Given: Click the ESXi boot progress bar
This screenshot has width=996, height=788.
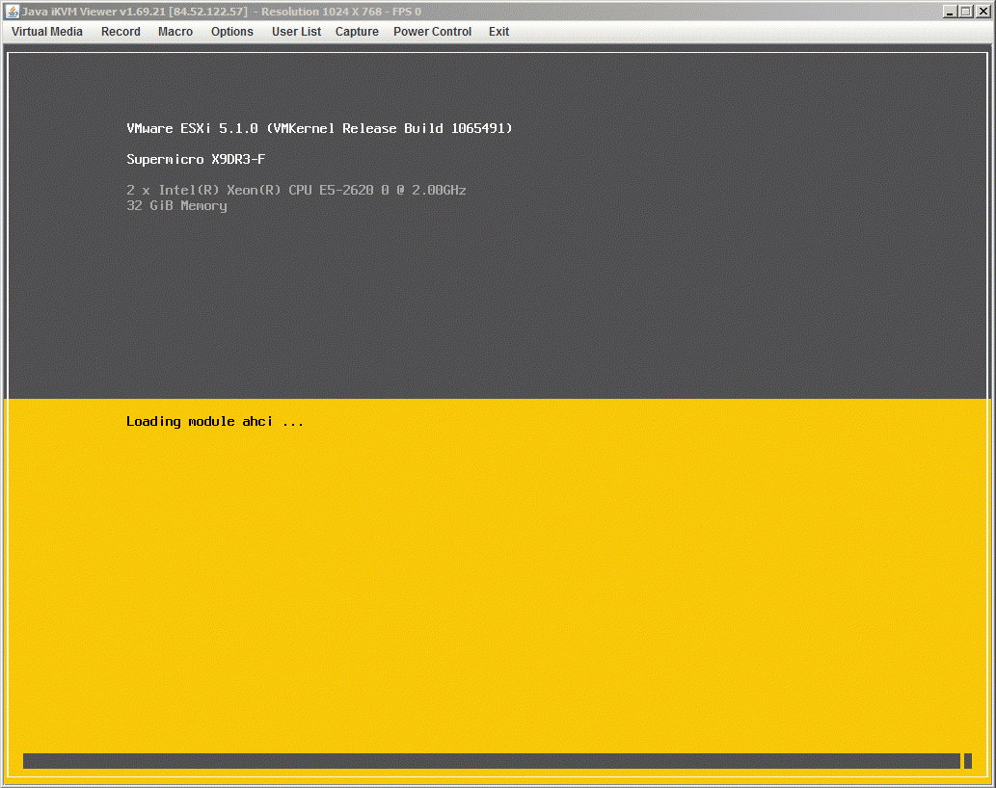Looking at the screenshot, I should click(x=498, y=761).
